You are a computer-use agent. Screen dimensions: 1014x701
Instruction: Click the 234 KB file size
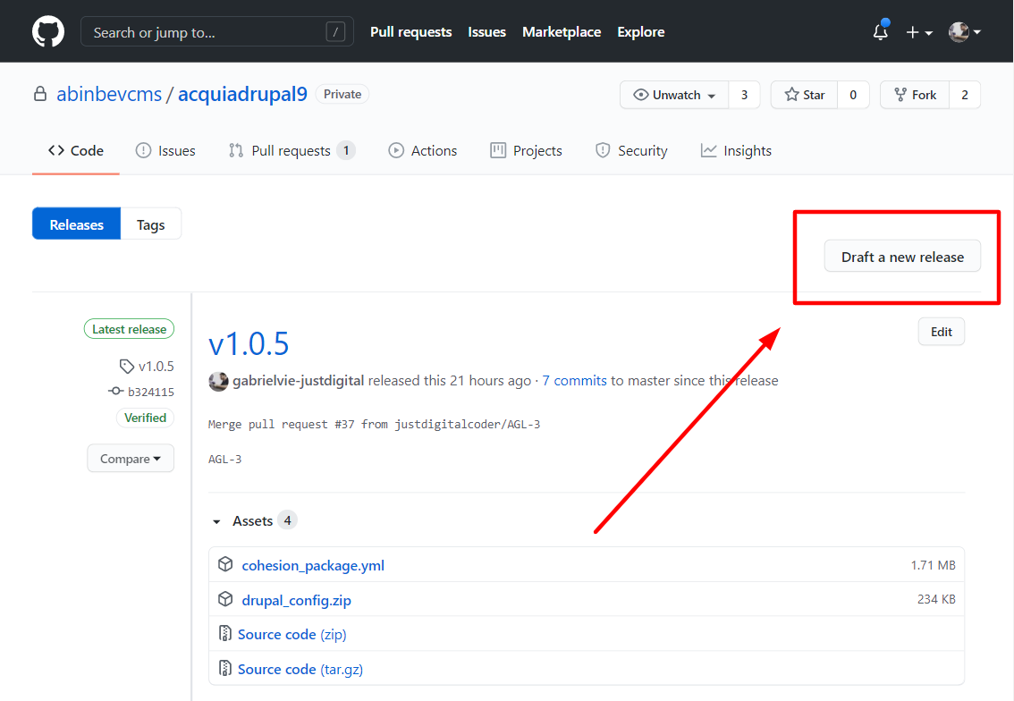click(x=936, y=599)
